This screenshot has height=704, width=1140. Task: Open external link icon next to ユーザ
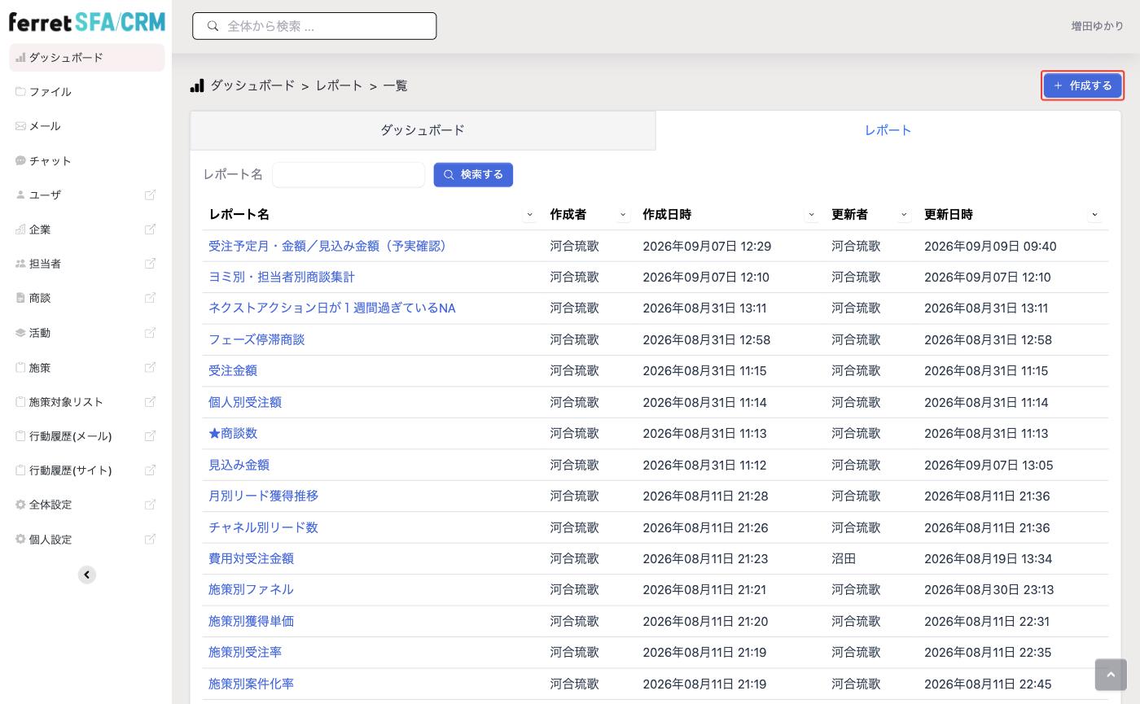click(150, 195)
